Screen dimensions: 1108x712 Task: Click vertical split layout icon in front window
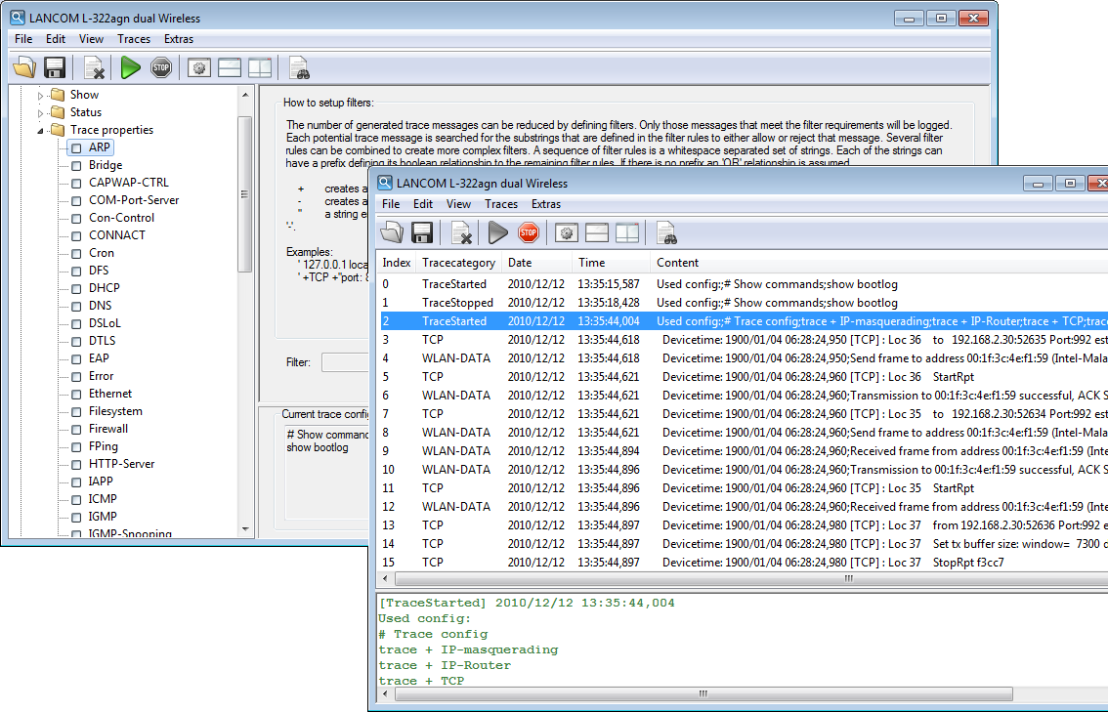click(627, 232)
